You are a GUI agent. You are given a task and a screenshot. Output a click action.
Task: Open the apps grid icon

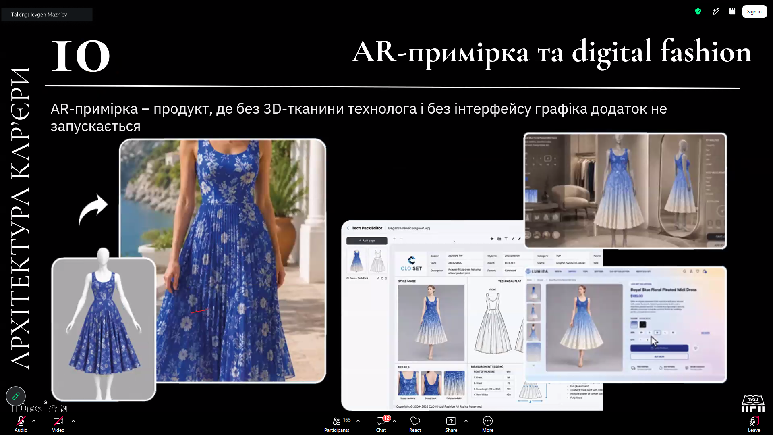(732, 12)
